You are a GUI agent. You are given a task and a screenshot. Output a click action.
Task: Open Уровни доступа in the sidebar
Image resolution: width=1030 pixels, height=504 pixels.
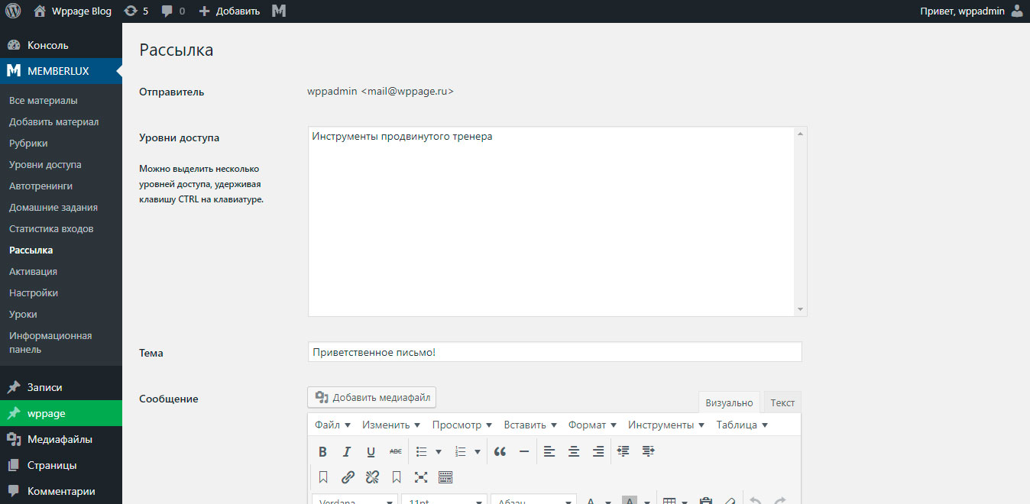45,165
